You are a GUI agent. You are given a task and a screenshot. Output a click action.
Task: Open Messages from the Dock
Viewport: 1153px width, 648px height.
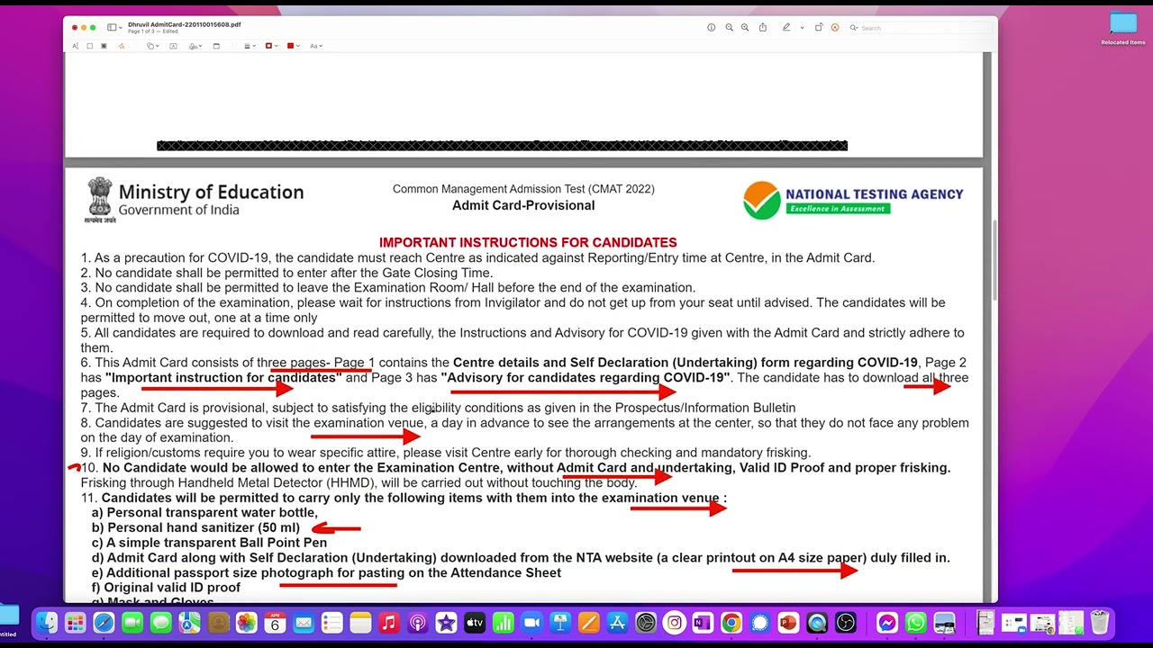point(161,623)
